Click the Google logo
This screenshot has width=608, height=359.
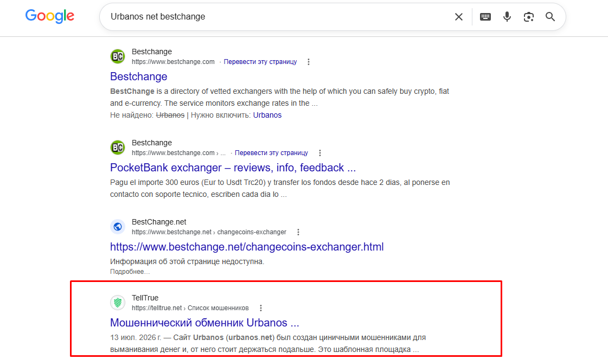pyautogui.click(x=50, y=16)
